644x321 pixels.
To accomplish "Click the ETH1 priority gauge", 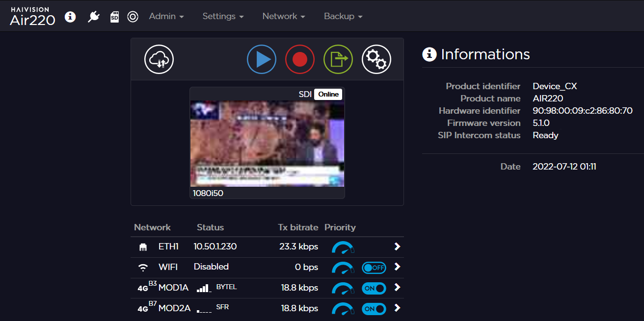I will (343, 247).
